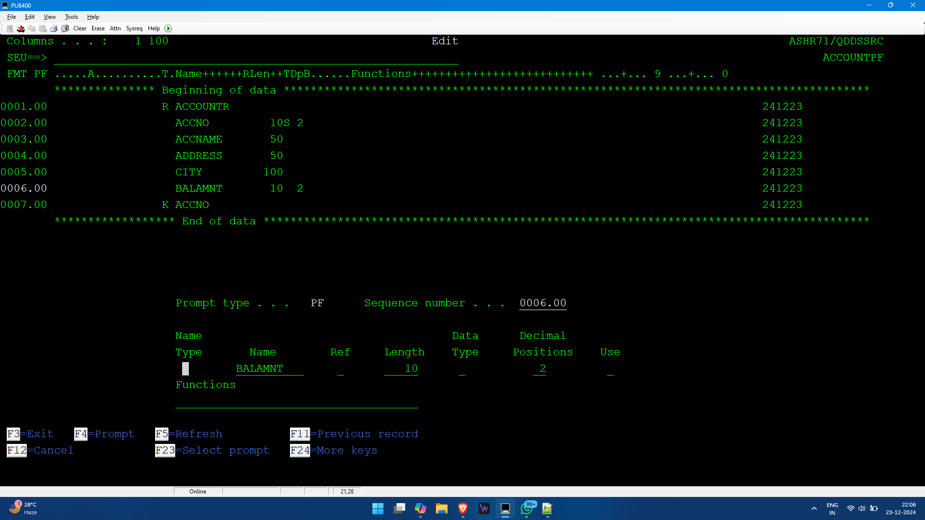Click the Attn toolbar icon
925x520 pixels.
tap(115, 28)
